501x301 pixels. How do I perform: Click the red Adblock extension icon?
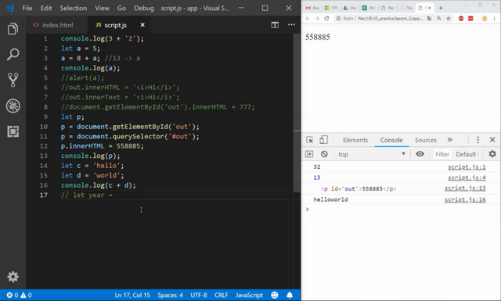(461, 19)
